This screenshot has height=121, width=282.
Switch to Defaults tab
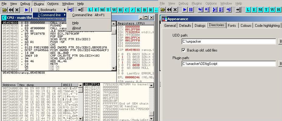(185, 26)
